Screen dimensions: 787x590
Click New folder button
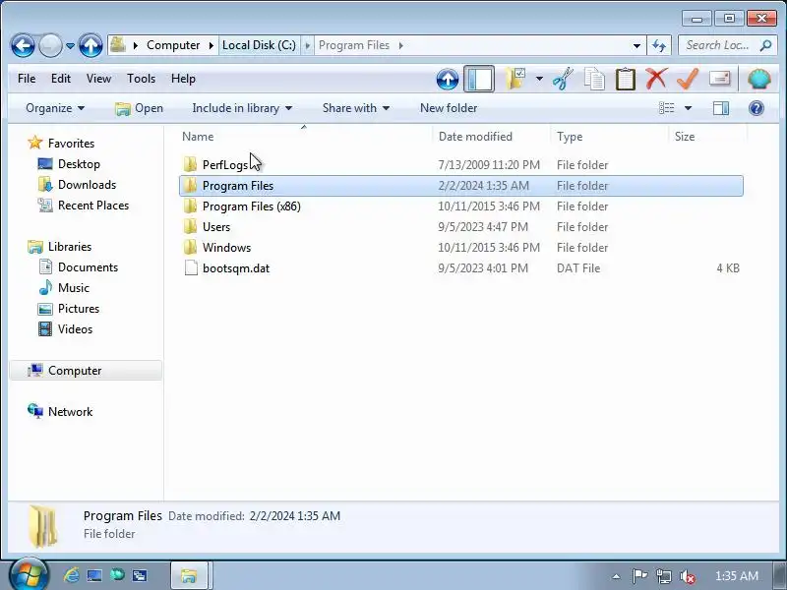(449, 108)
